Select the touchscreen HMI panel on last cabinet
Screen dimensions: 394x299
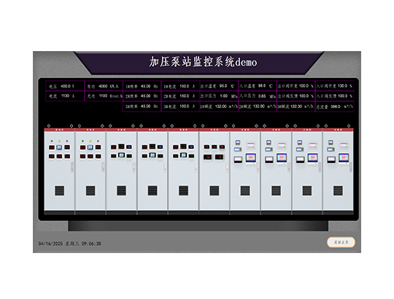(x=344, y=158)
